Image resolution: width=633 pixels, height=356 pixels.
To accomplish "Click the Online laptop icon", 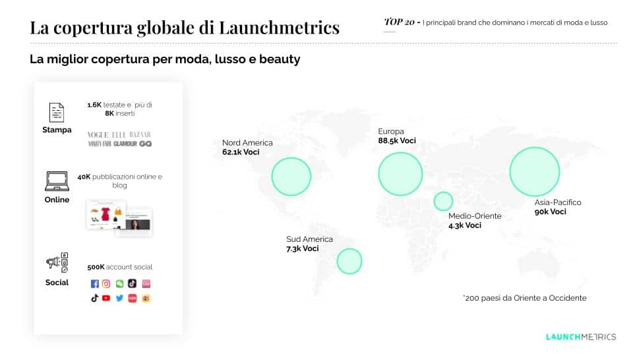I will (57, 181).
